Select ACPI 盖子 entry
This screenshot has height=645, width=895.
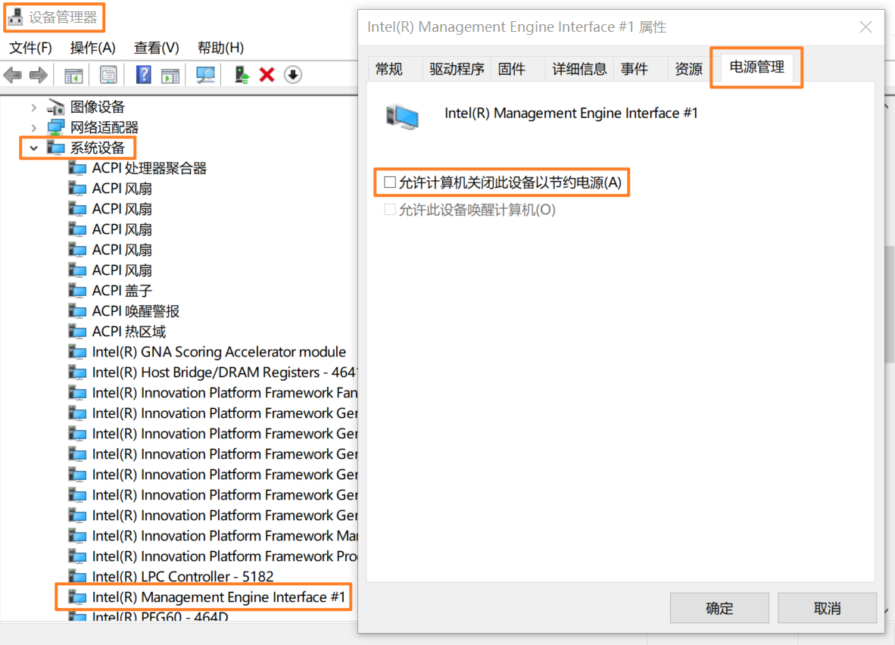[122, 291]
